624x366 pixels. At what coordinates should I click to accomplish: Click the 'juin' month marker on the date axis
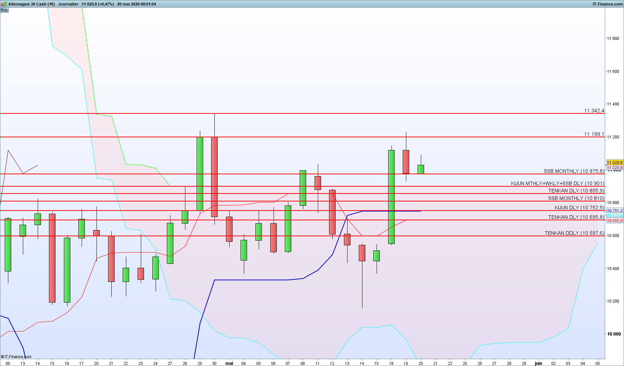[x=538, y=363]
